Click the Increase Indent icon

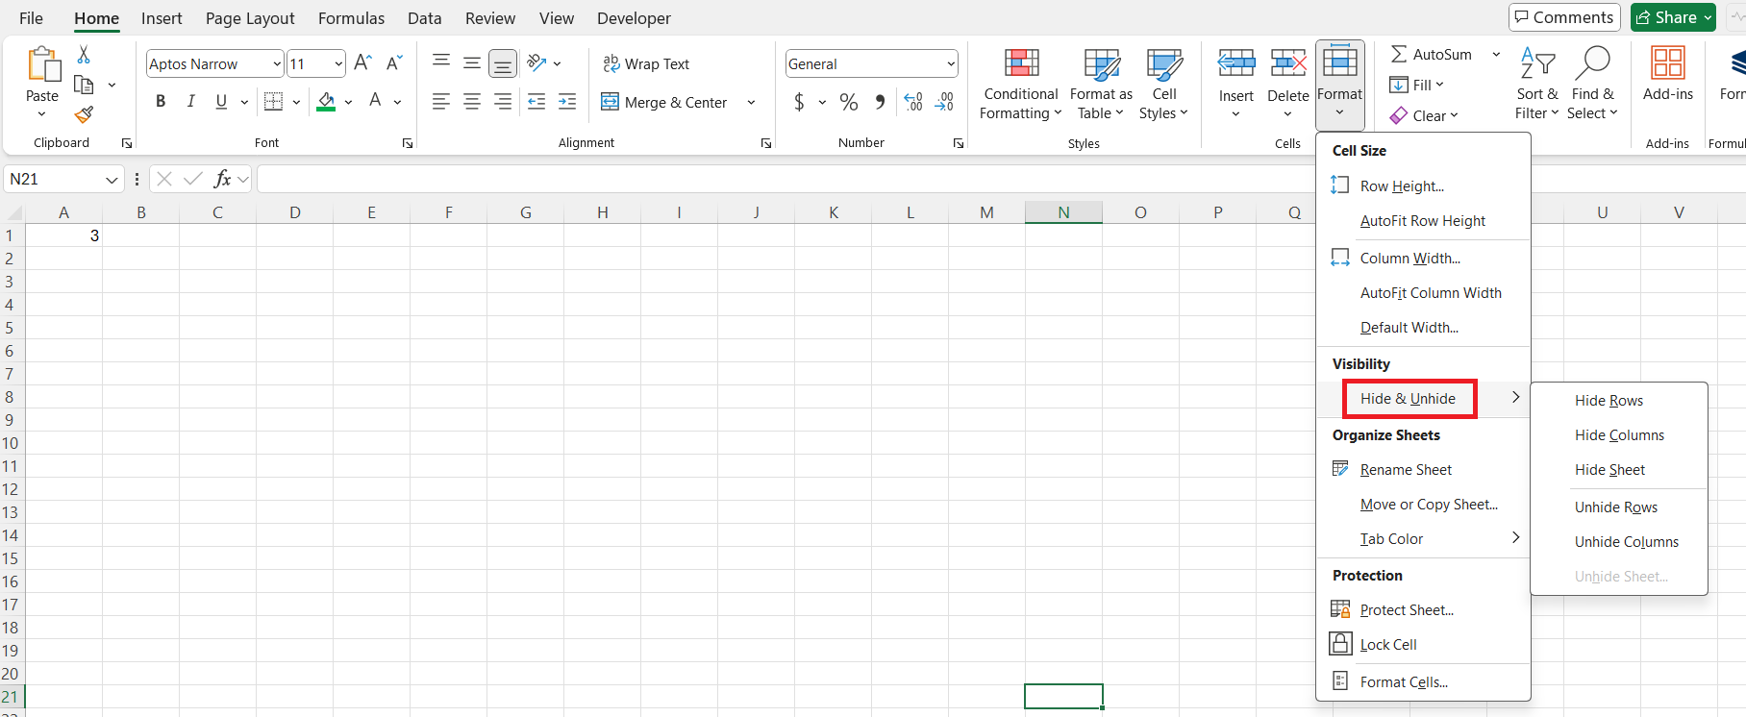click(x=567, y=101)
